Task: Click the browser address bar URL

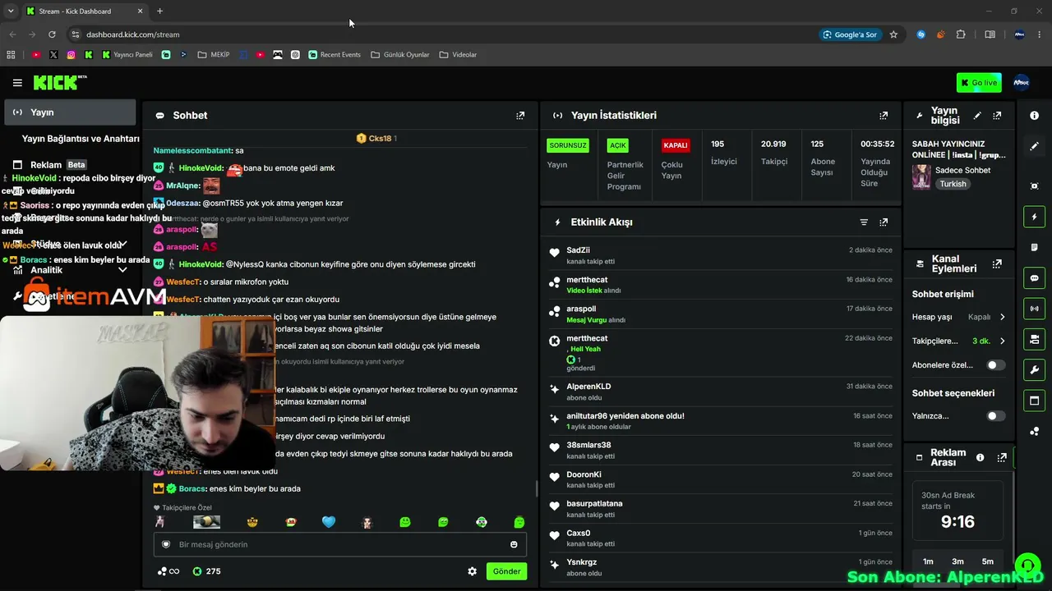Action: pyautogui.click(x=132, y=34)
